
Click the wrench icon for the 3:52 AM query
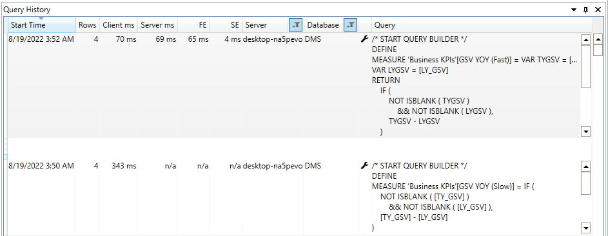[x=364, y=39]
